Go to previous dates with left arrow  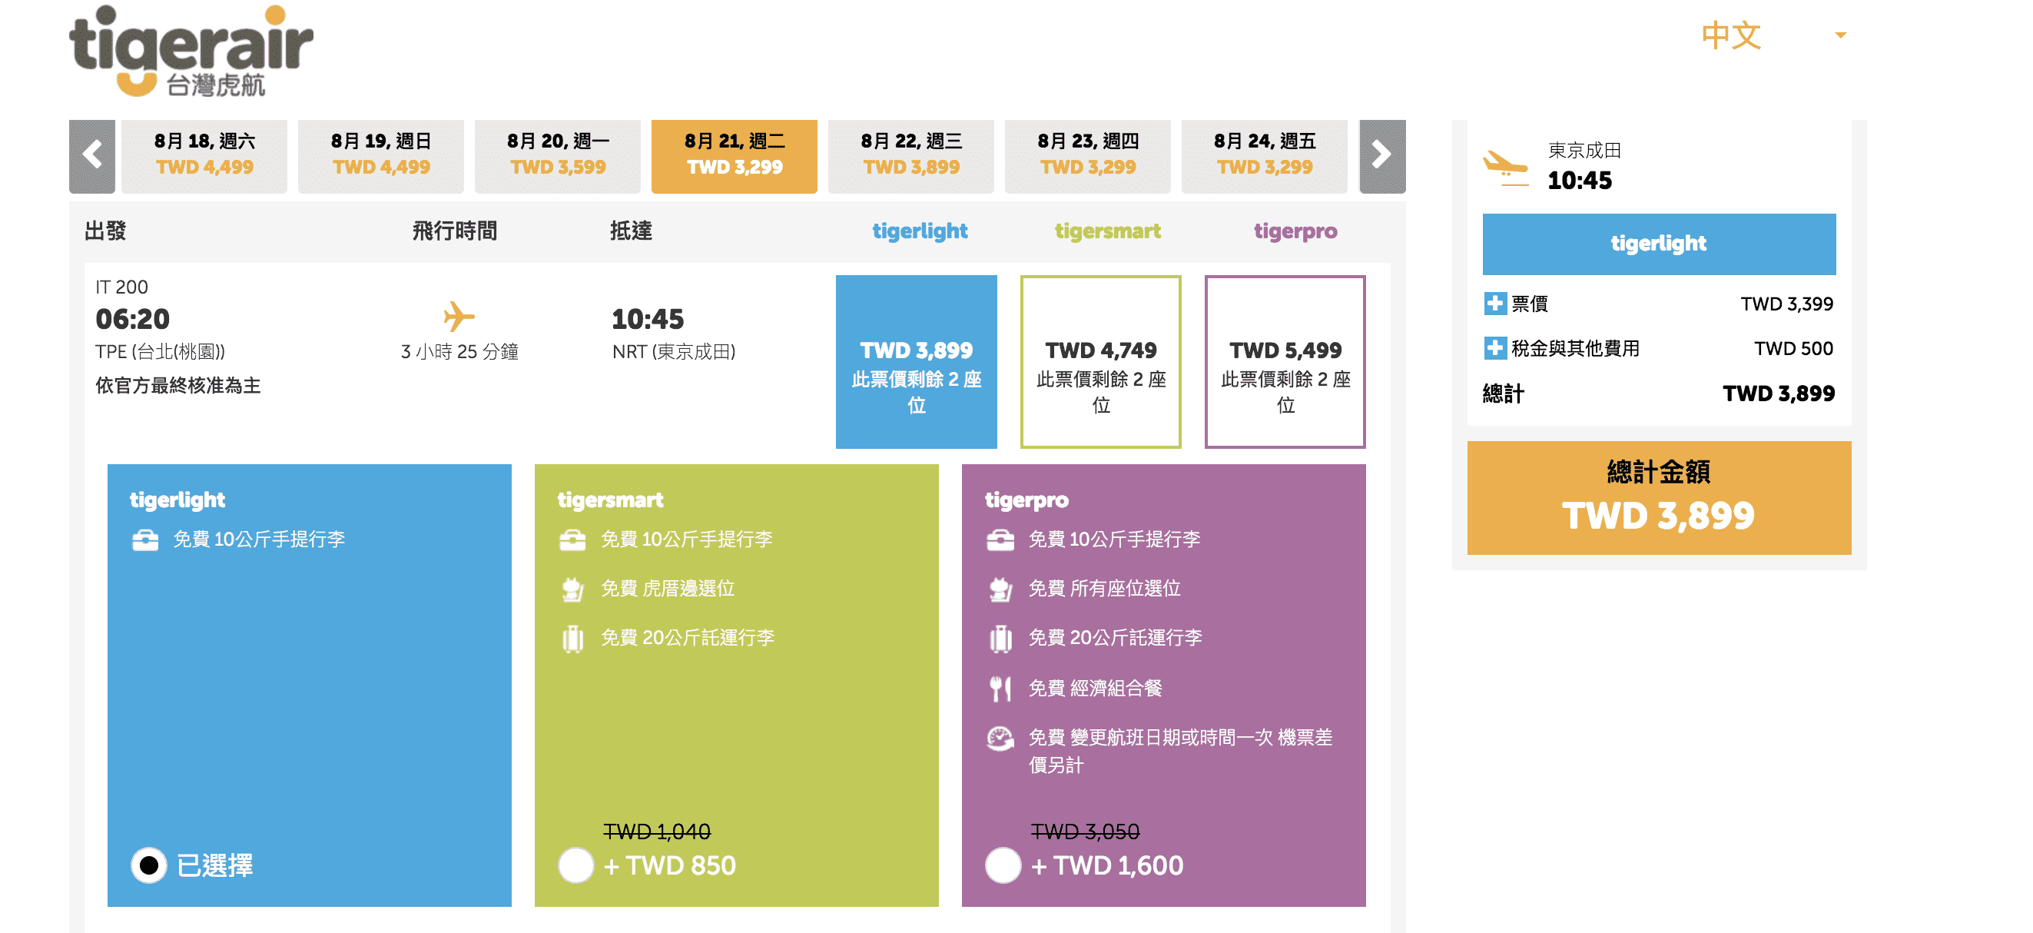tap(91, 155)
